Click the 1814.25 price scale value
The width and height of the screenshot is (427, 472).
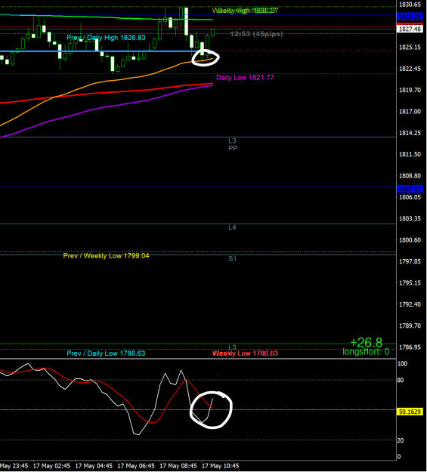(410, 133)
